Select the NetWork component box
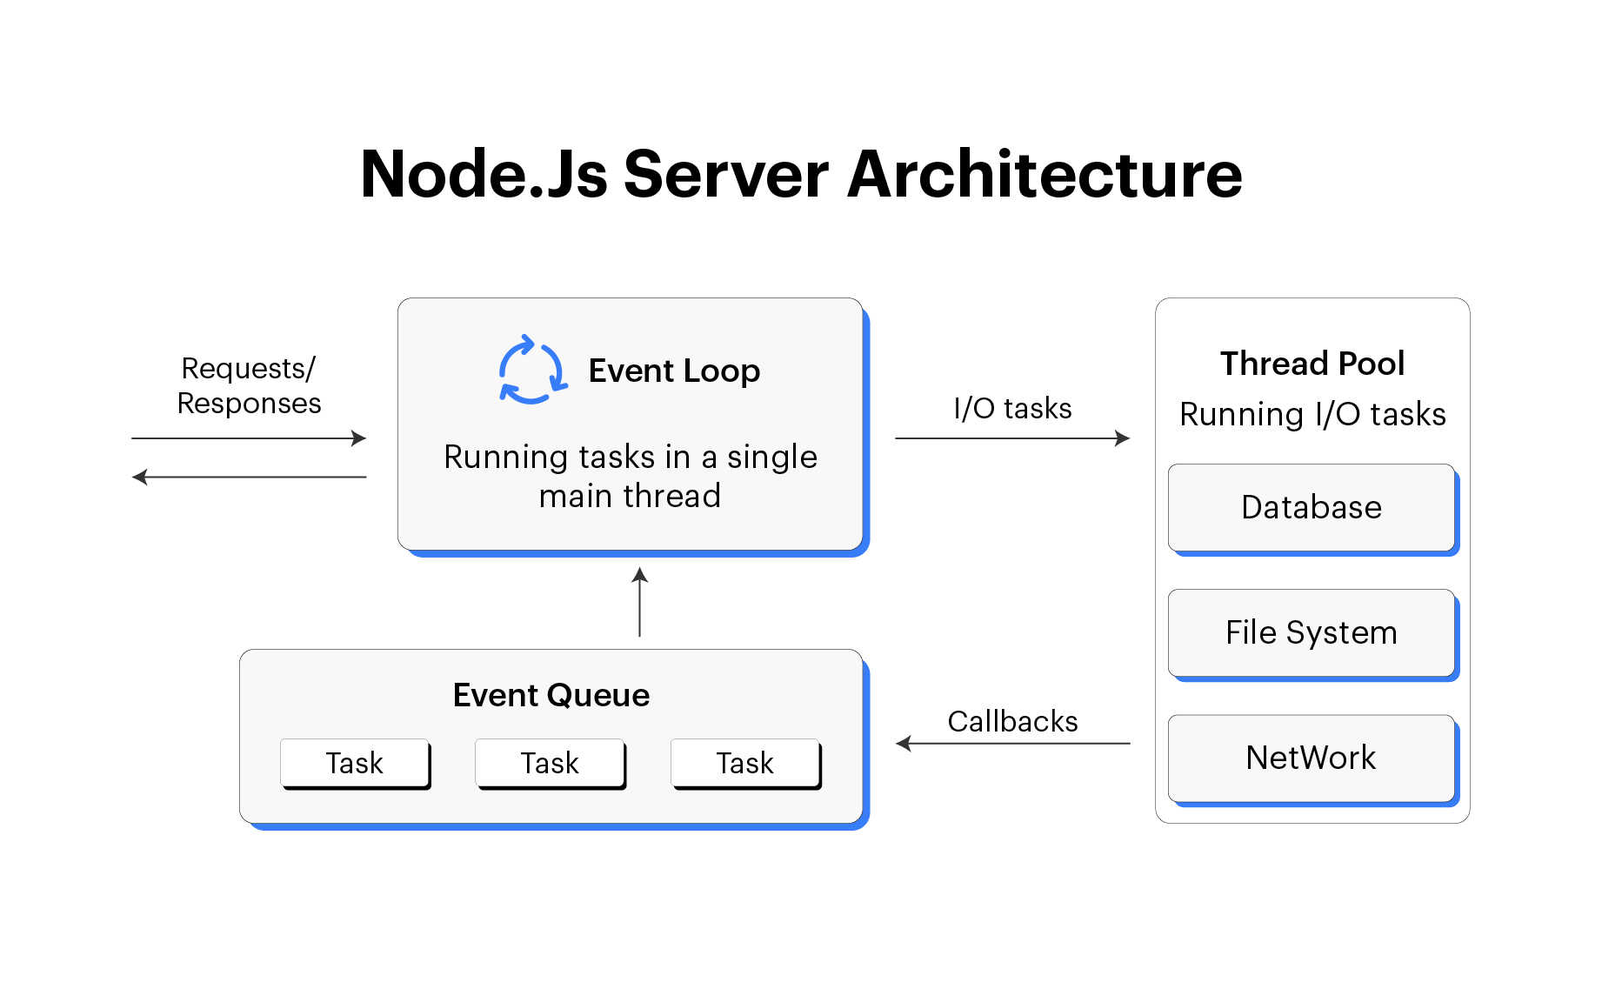Image resolution: width=1602 pixels, height=989 pixels. pyautogui.click(x=1312, y=757)
